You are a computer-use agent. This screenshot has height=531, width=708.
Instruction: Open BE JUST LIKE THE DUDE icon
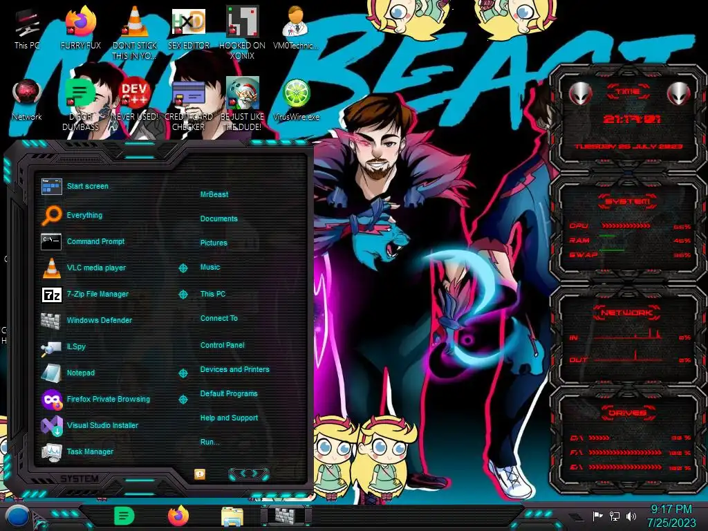tap(243, 104)
